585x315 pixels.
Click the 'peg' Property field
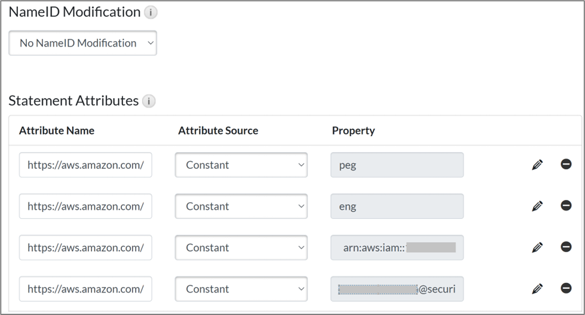[x=397, y=165]
